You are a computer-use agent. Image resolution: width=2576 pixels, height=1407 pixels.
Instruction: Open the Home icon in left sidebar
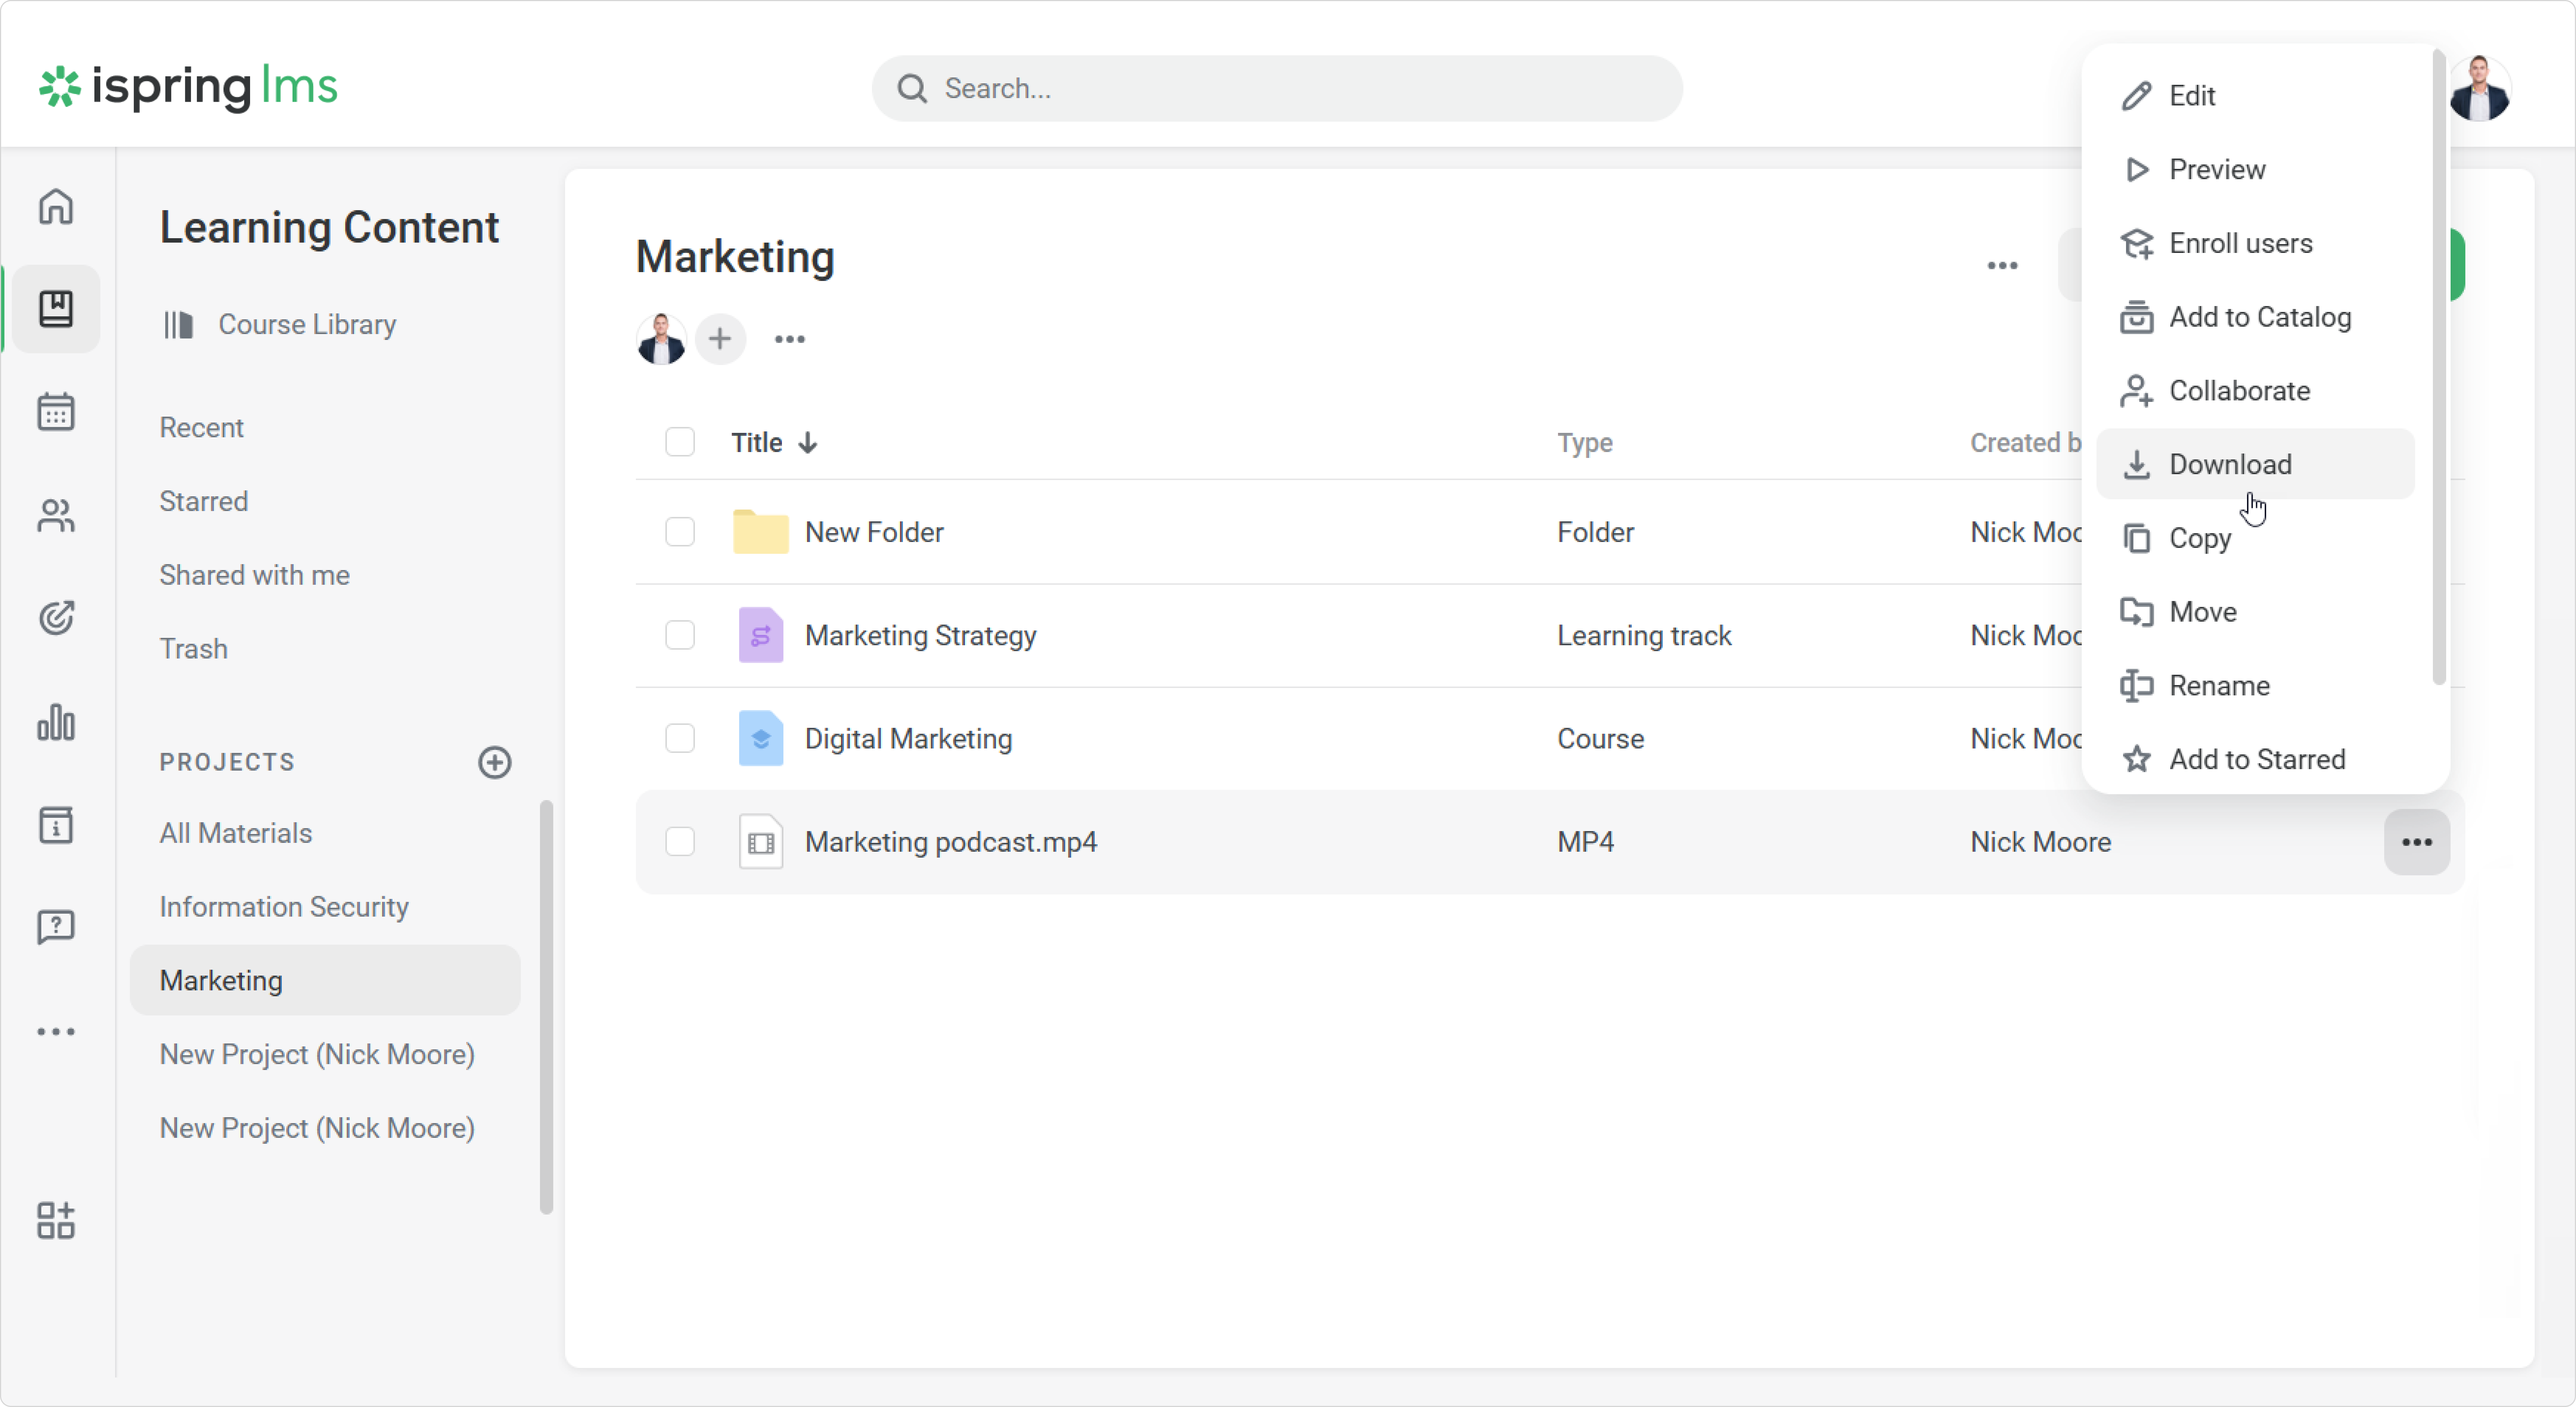pos(56,207)
